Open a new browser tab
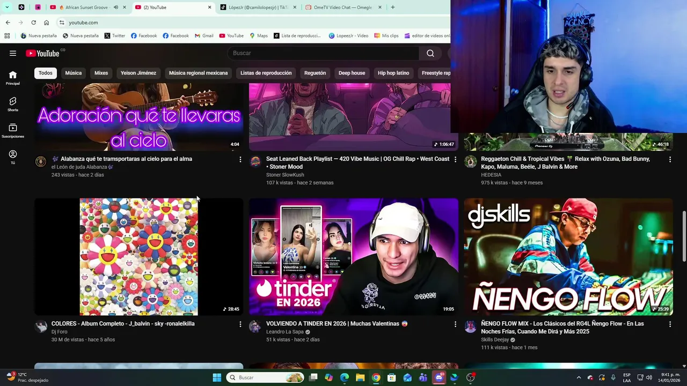 [393, 8]
